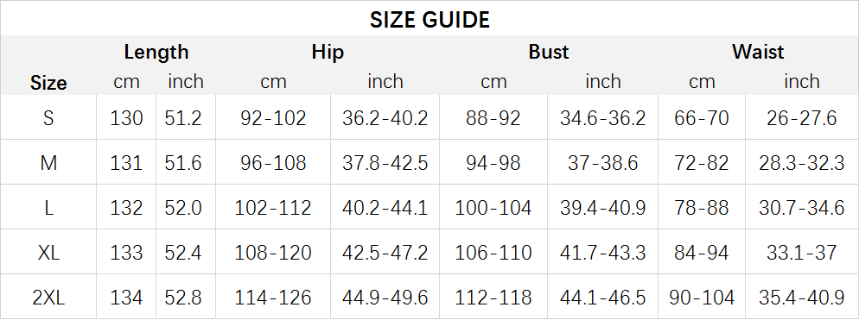Click the bust cm cell 112-118

point(493,298)
